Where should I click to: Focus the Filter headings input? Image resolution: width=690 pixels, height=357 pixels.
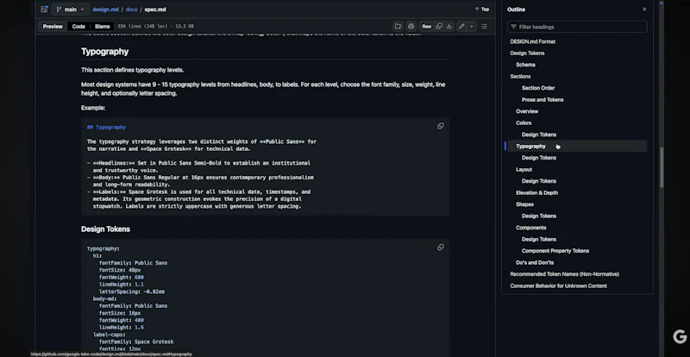coord(577,27)
